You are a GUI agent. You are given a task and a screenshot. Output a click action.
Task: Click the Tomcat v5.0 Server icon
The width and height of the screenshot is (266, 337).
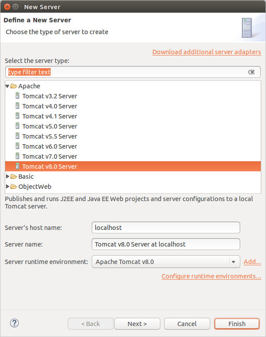(17, 126)
